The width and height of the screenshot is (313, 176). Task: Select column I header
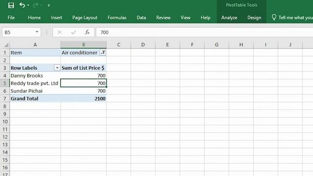tap(266, 44)
